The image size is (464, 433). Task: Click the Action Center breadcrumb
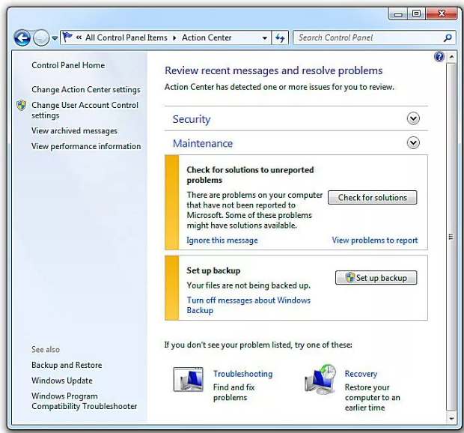coord(207,37)
